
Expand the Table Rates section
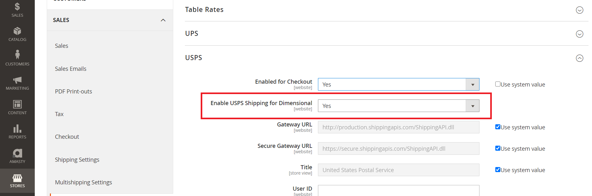click(579, 10)
